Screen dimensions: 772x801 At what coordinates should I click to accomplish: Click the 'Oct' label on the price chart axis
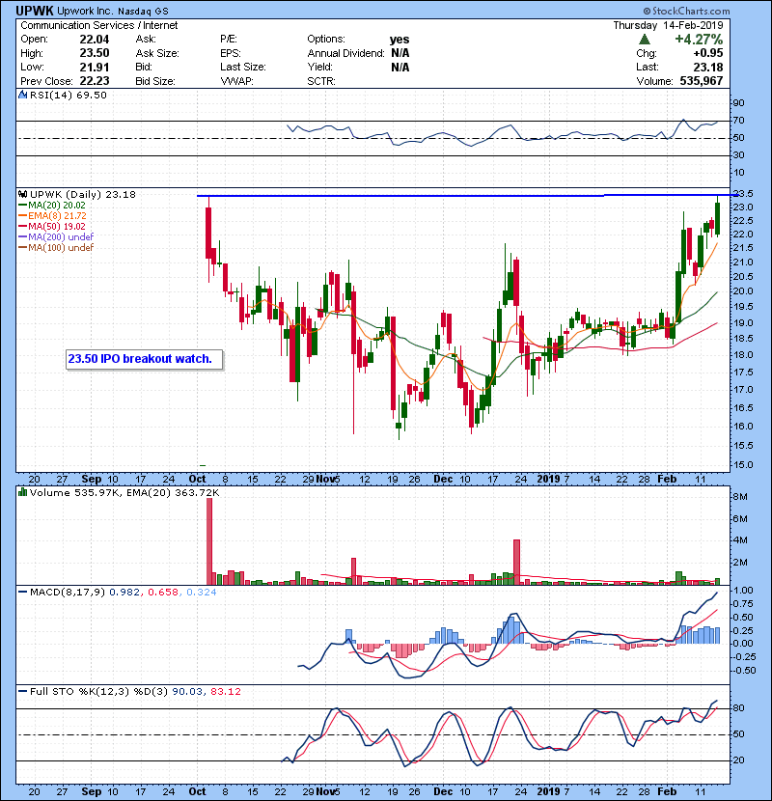197,480
